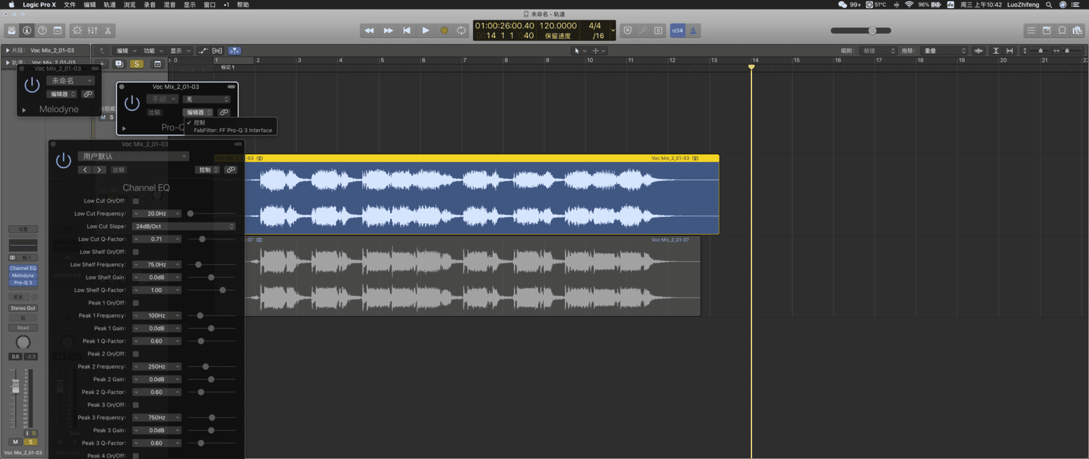
Task: Toggle the Replace mode button
Action: (x=628, y=31)
